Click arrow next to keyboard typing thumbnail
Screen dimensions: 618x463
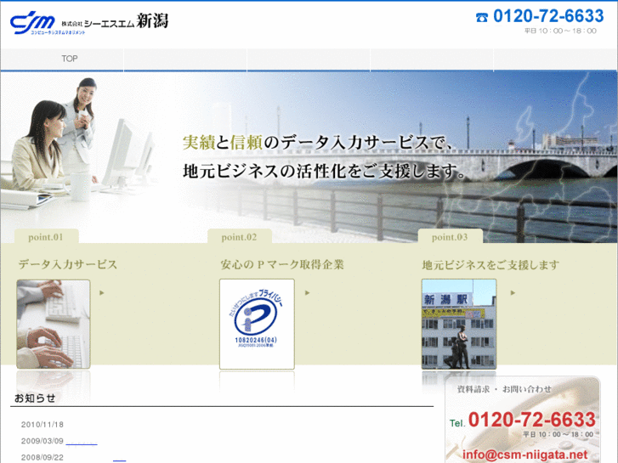pos(102,293)
